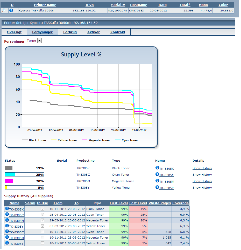Sort supply history by Coverage column
Screen dimensions: 241x250
tap(180, 203)
